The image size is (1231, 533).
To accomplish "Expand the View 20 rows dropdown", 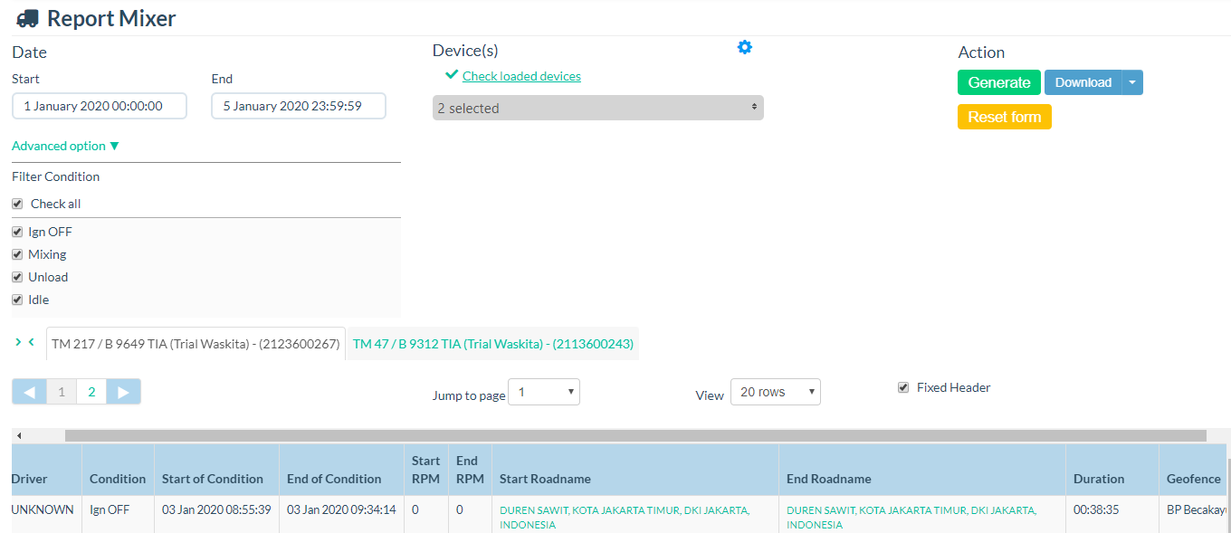I will point(775,392).
